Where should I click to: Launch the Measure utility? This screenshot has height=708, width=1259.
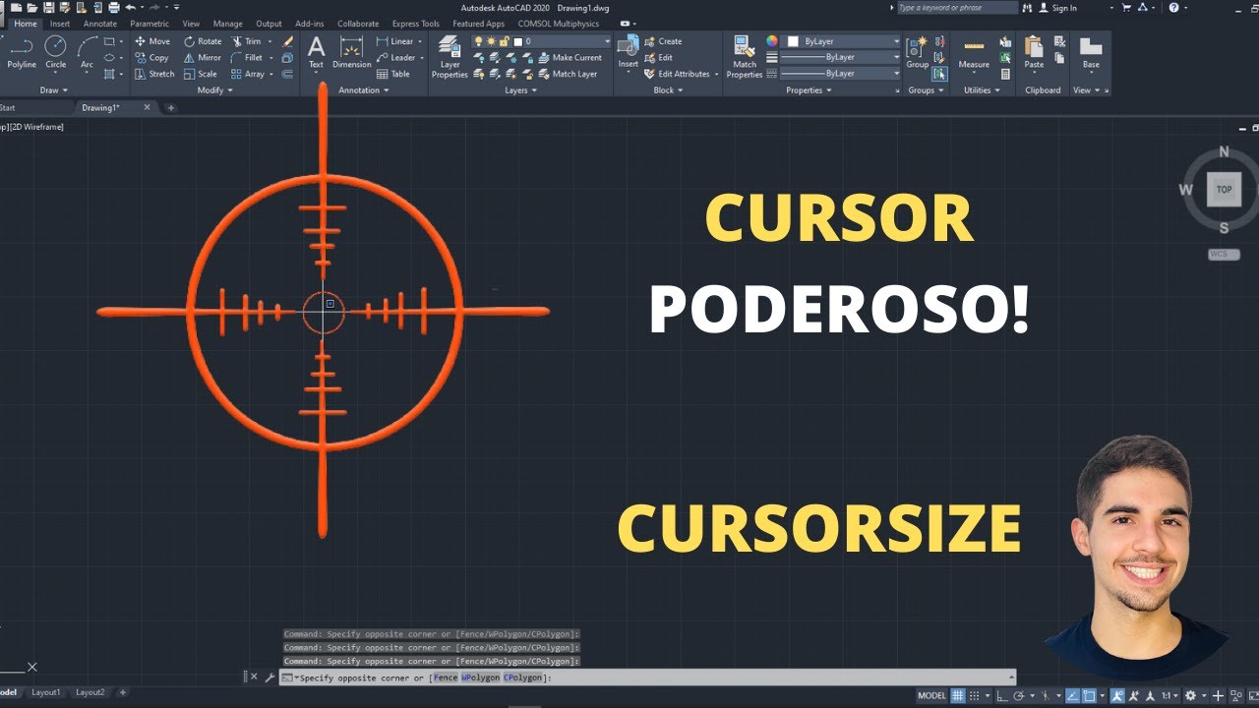point(974,54)
